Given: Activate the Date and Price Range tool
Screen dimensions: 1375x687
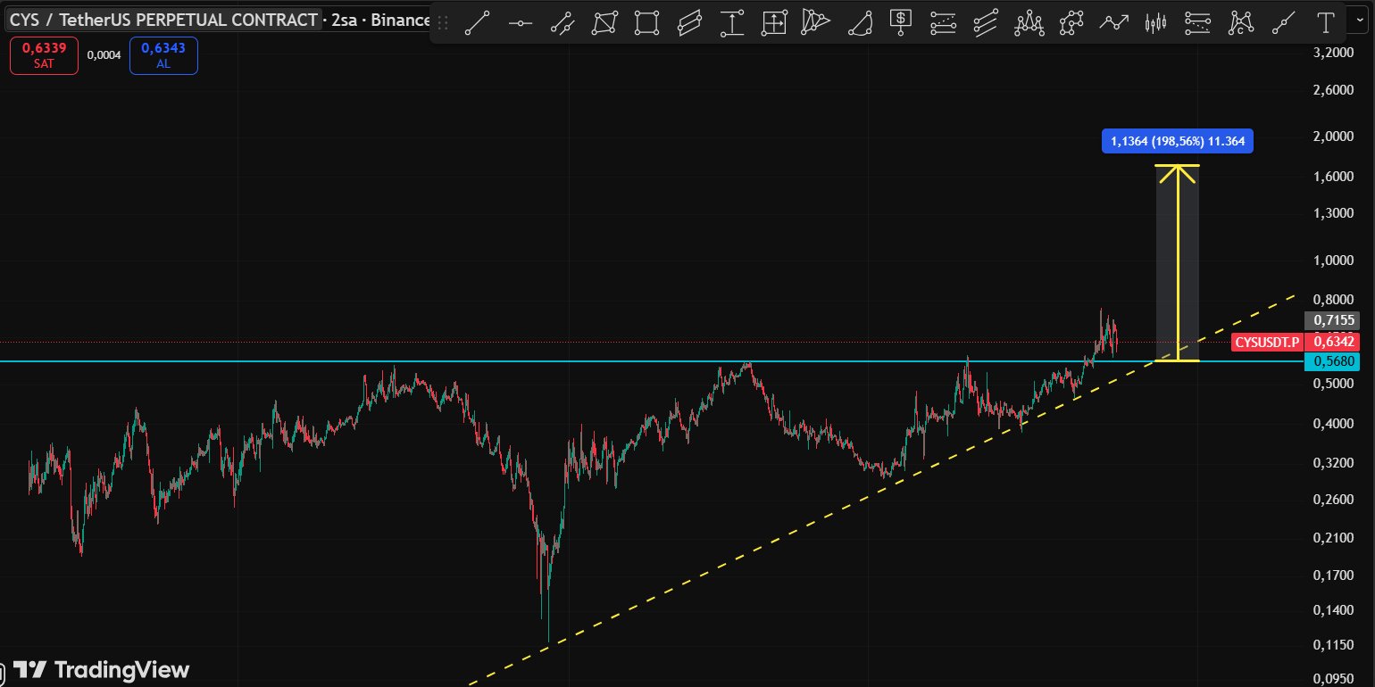Looking at the screenshot, I should pos(774,22).
